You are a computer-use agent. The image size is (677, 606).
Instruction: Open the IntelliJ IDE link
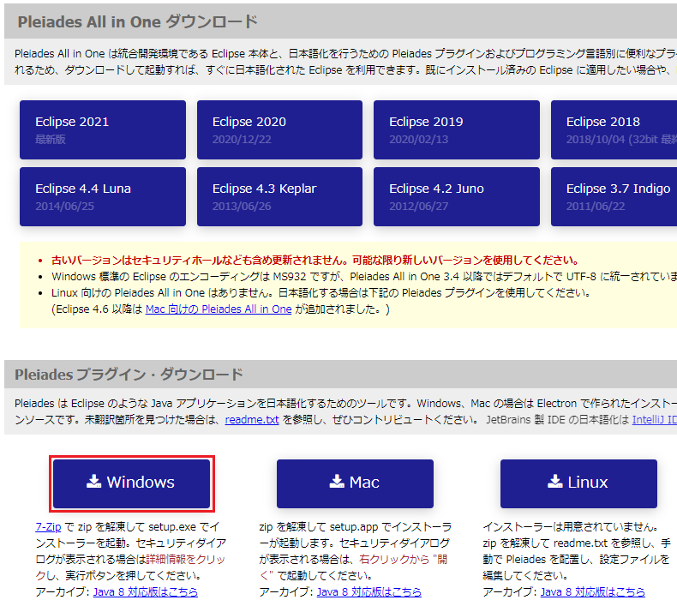pyautogui.click(x=655, y=419)
